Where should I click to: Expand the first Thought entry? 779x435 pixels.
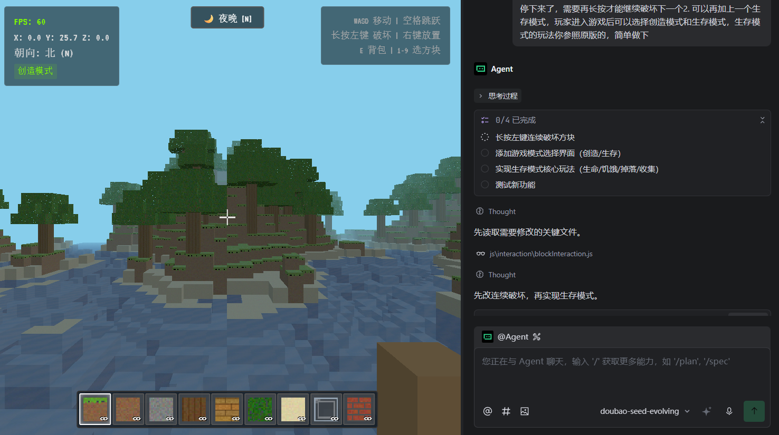(496, 211)
